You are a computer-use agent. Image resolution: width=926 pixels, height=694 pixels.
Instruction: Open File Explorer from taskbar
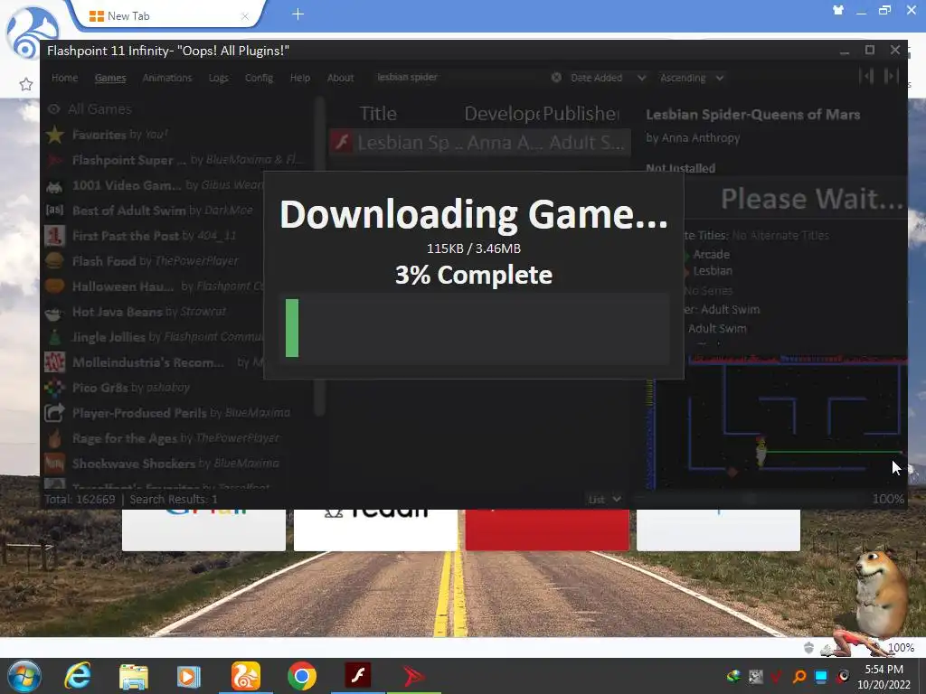coord(134,676)
